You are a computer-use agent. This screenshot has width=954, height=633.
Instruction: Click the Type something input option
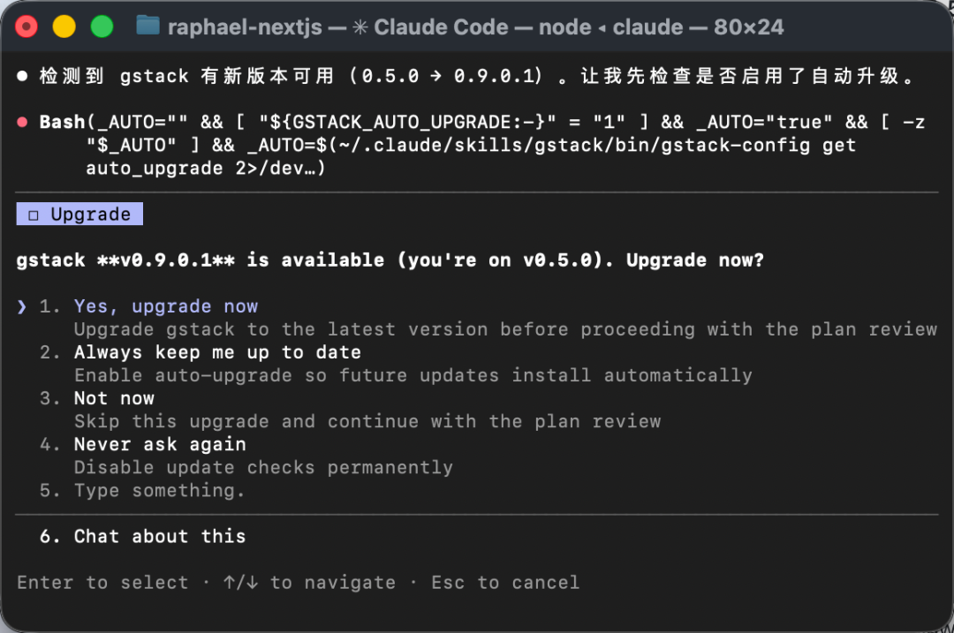[159, 491]
